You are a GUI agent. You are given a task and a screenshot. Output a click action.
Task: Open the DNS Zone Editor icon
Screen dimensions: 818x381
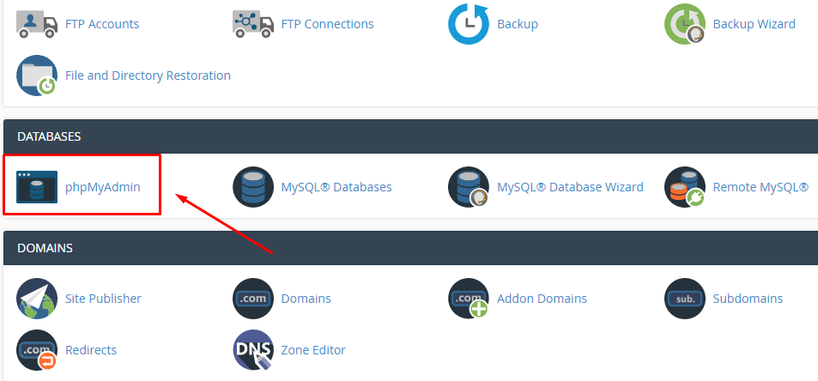pos(253,350)
